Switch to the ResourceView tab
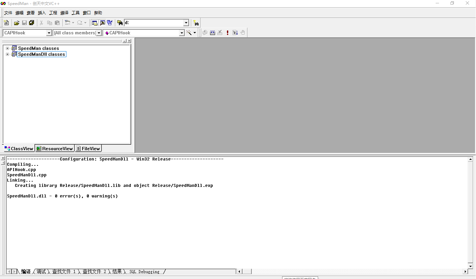Image resolution: width=476 pixels, height=279 pixels. [55, 149]
